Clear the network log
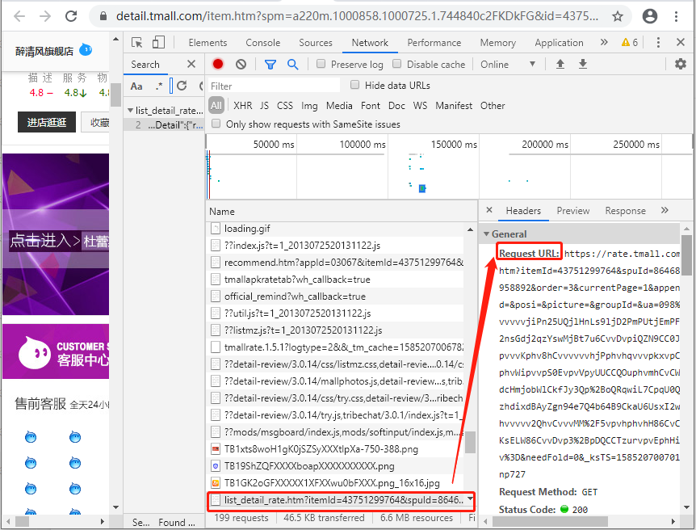Viewport: 696px width, 530px height. [x=241, y=65]
